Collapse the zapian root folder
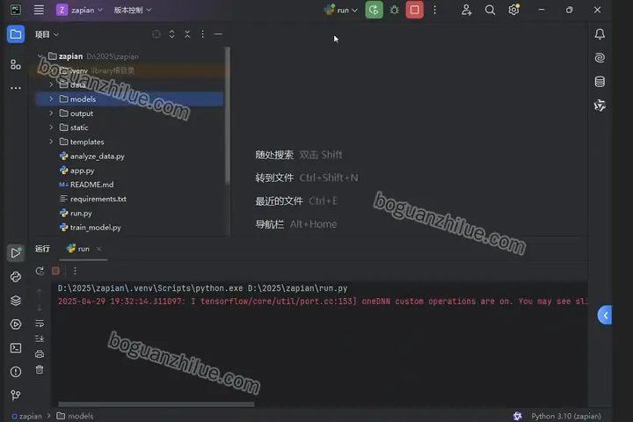Image resolution: width=633 pixels, height=422 pixels. point(40,56)
